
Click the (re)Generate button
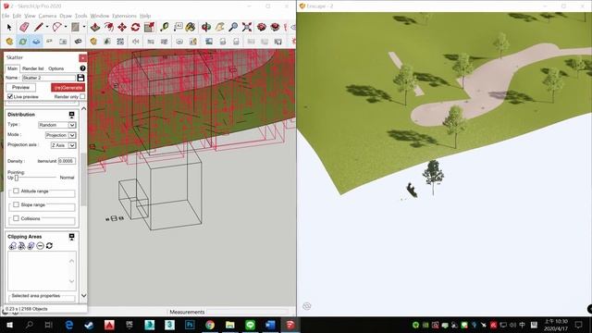click(x=68, y=87)
